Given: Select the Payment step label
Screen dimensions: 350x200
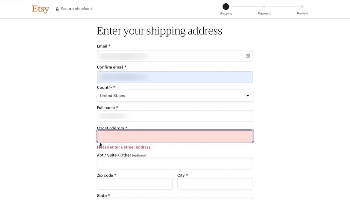Looking at the screenshot, I should click(264, 13).
